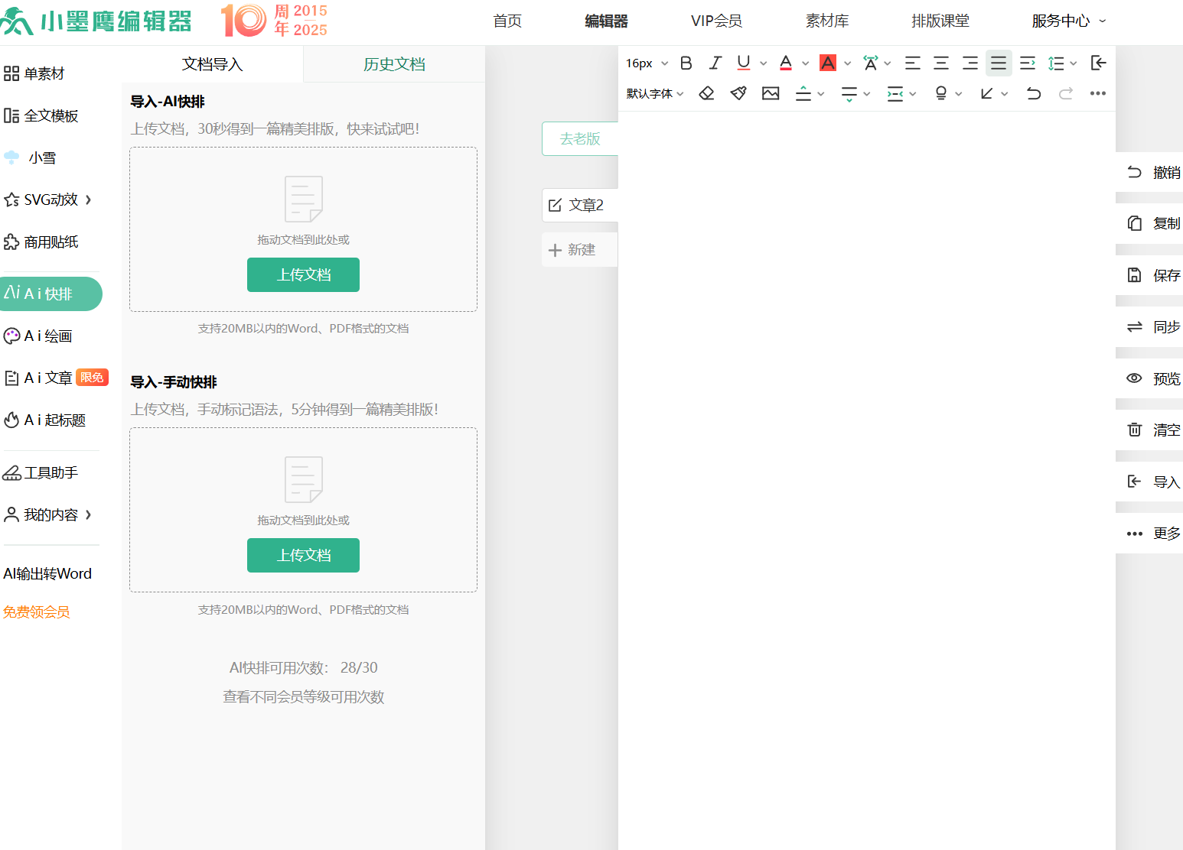The width and height of the screenshot is (1183, 850).
Task: Toggle justify text alignment
Action: pyautogui.click(x=999, y=63)
